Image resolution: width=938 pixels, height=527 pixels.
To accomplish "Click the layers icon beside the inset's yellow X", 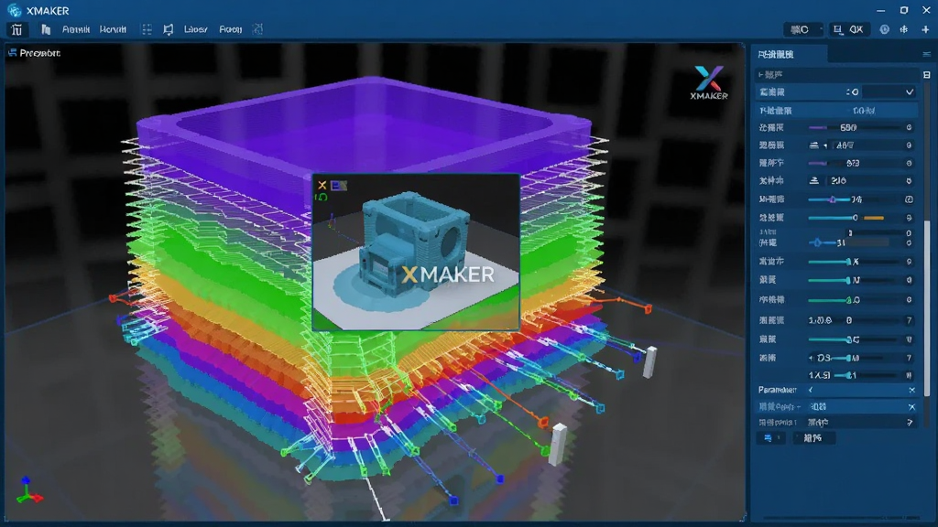I will pyautogui.click(x=339, y=186).
